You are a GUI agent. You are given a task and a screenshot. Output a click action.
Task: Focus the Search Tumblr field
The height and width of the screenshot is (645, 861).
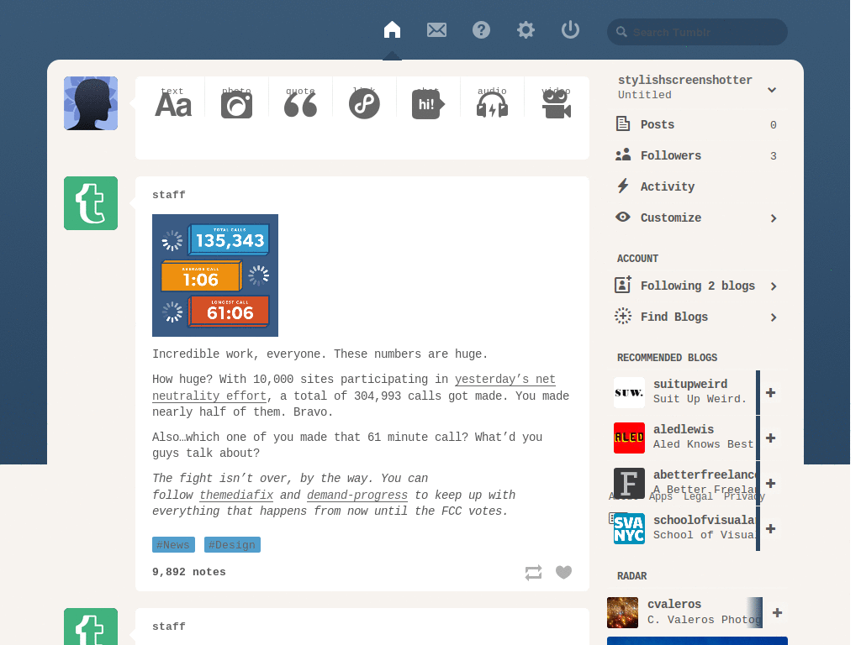click(x=697, y=32)
